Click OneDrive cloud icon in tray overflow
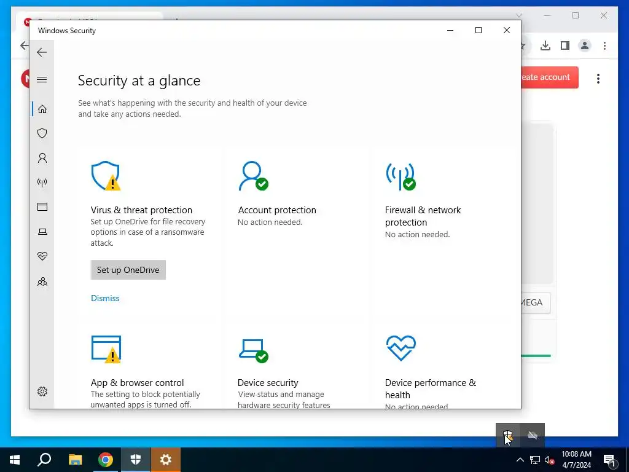The image size is (629, 472). (x=533, y=435)
